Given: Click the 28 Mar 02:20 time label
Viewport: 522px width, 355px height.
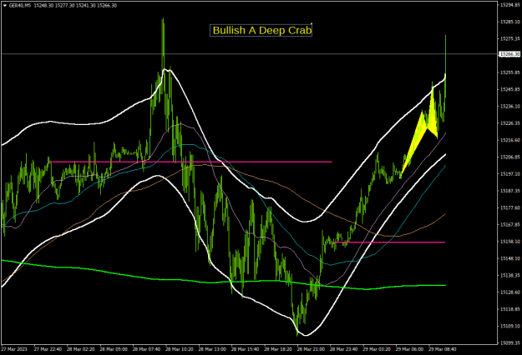Looking at the screenshot, I should (x=80, y=349).
